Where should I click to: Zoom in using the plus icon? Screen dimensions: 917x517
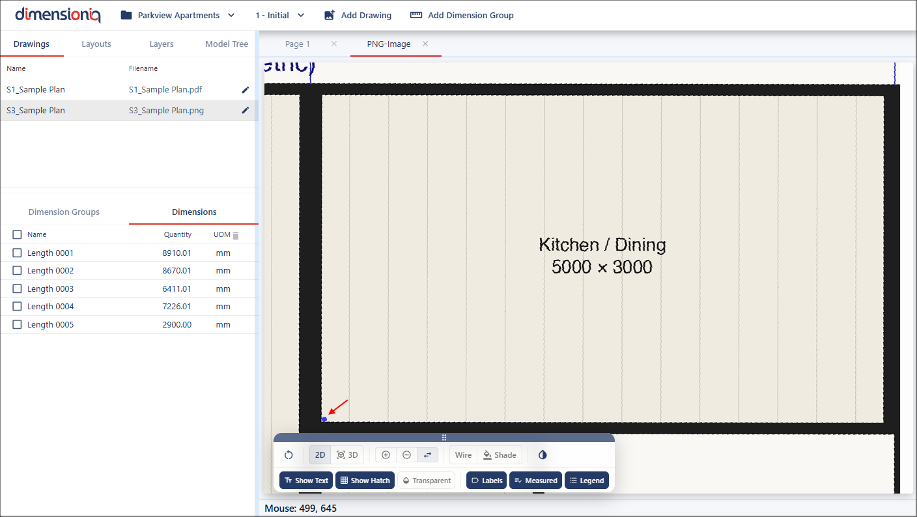[x=386, y=455]
